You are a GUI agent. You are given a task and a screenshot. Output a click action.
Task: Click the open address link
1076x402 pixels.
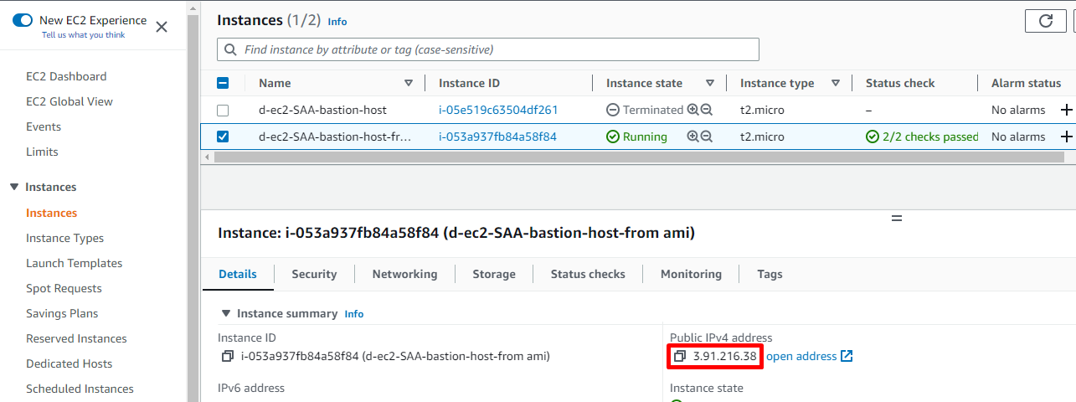[x=809, y=356]
